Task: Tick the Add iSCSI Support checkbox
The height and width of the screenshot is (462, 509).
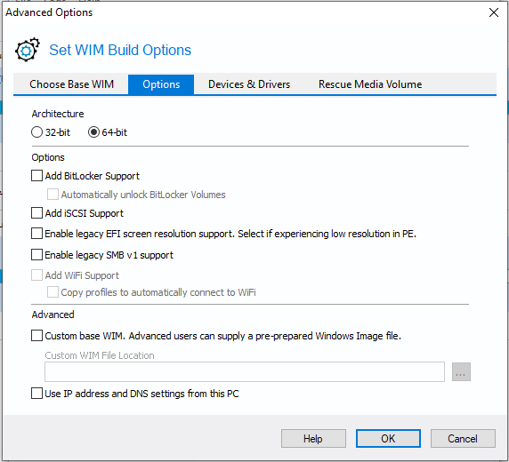Action: tap(36, 213)
